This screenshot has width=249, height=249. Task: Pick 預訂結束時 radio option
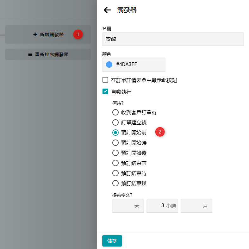pos(115,173)
